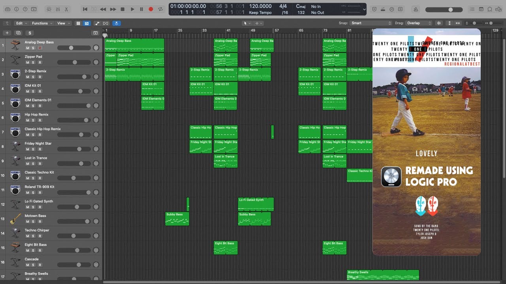Open the Loop Browser icon
Viewport: 506px width, 284px height.
490,9
